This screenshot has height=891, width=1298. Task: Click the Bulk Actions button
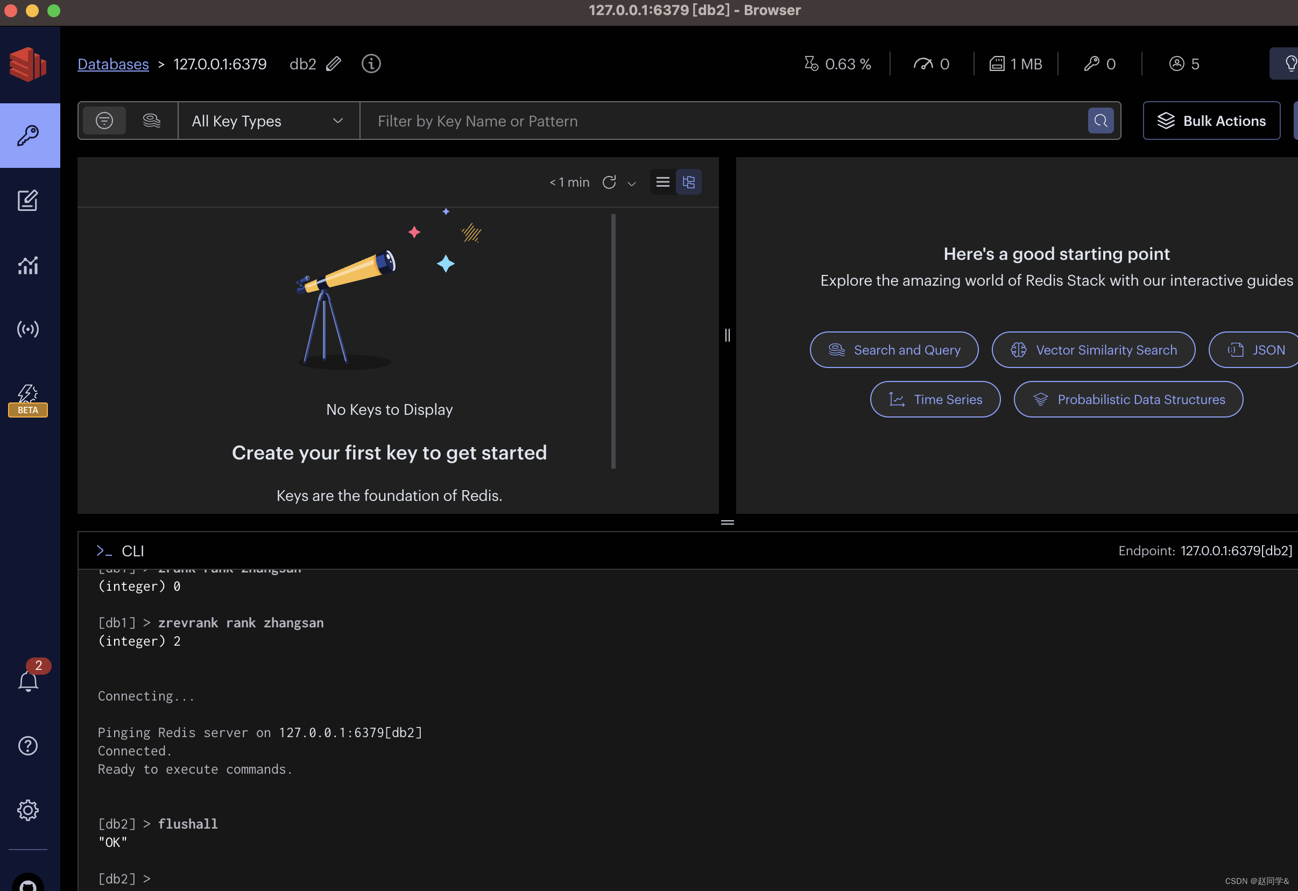tap(1211, 121)
